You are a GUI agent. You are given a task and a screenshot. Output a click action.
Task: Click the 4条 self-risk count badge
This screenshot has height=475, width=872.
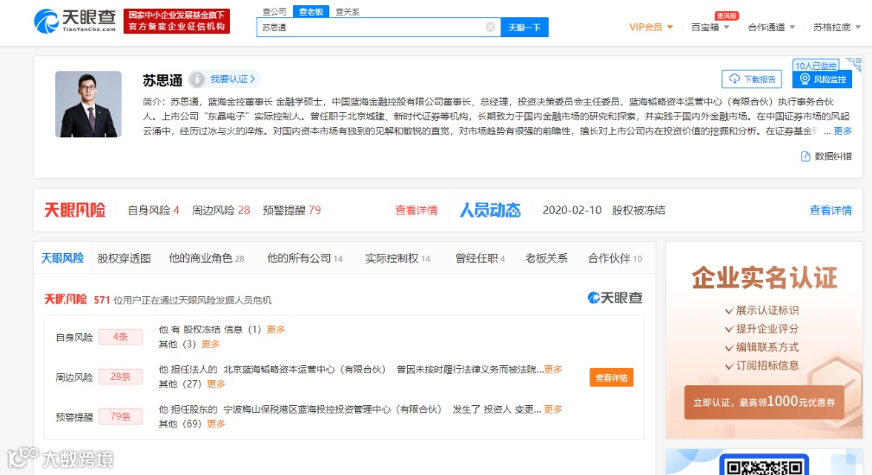pyautogui.click(x=120, y=337)
